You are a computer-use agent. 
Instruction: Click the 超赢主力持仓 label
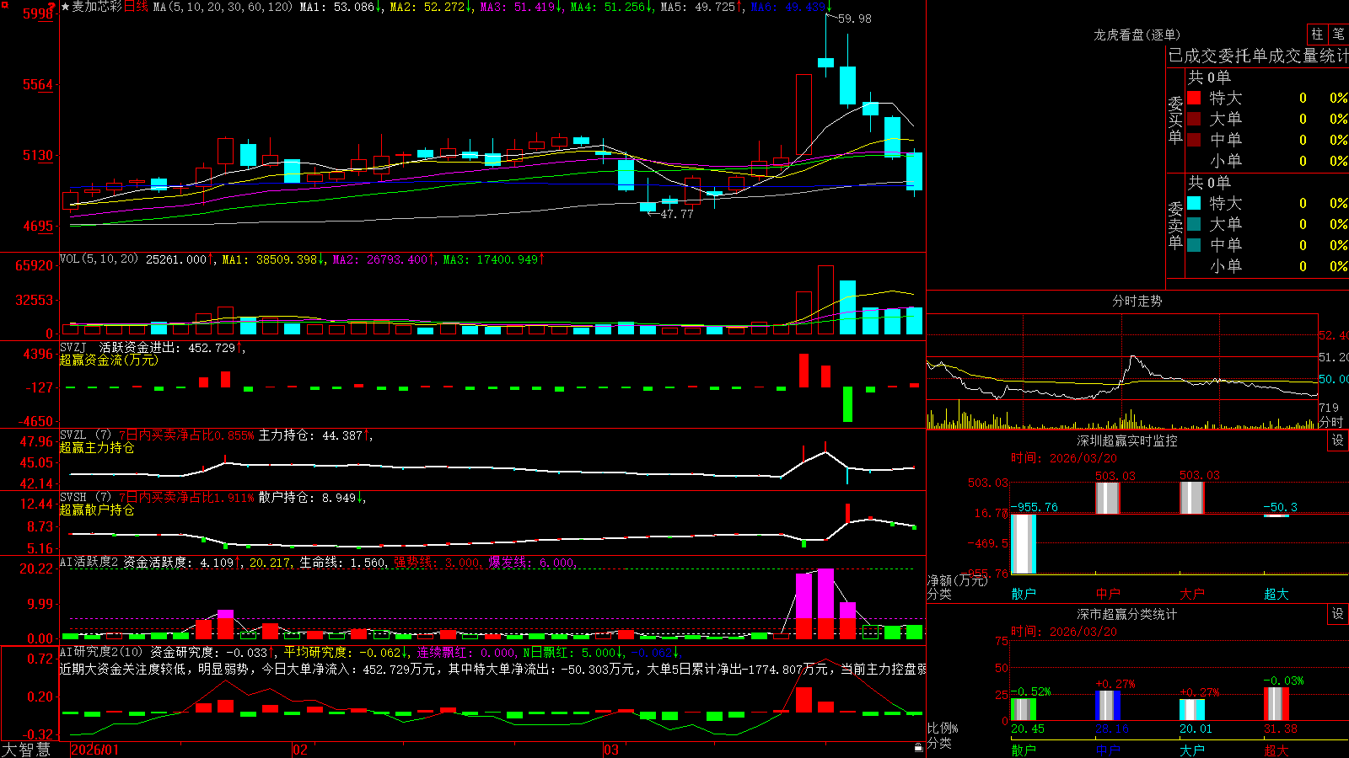point(97,447)
